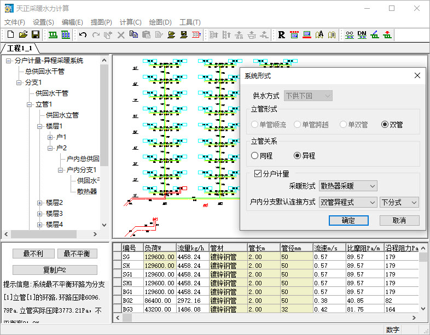Click the green stand with red arrow icon

click(x=387, y=34)
